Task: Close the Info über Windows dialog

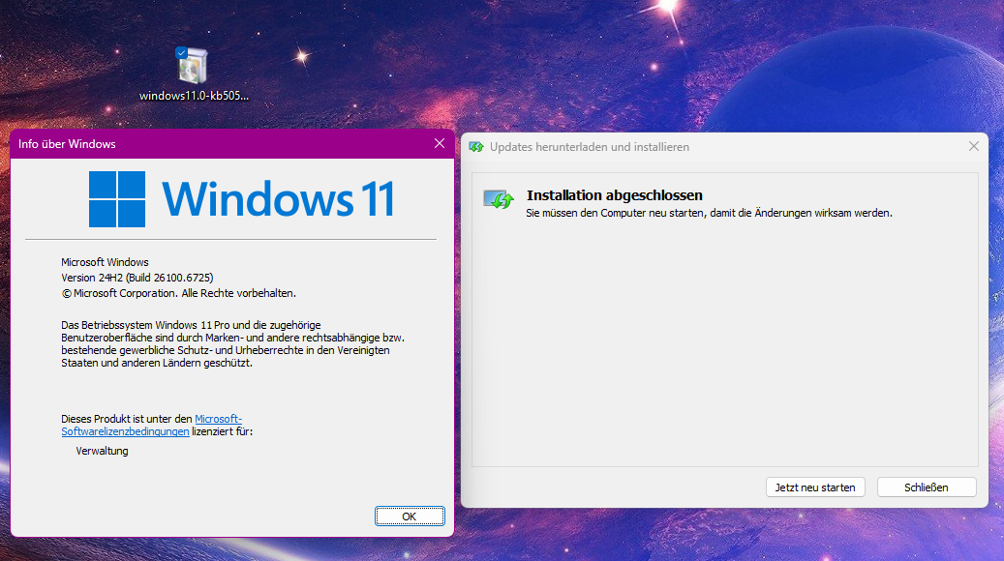Action: [x=440, y=144]
